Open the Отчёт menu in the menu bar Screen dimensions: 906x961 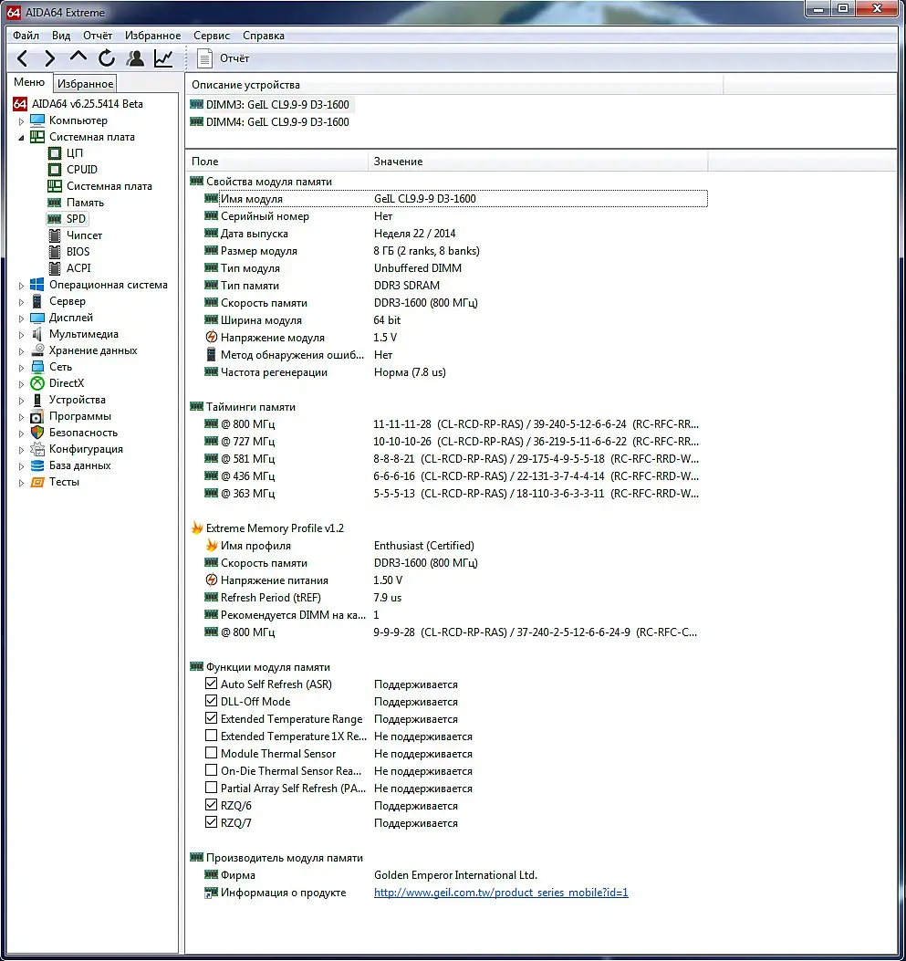tap(98, 36)
